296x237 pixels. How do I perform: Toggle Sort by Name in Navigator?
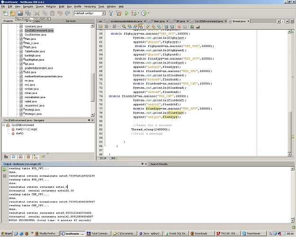click(36, 157)
